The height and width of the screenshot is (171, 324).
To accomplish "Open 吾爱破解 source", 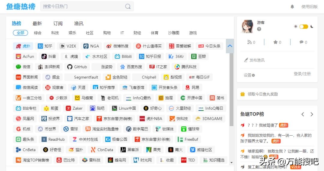I will [180, 46].
